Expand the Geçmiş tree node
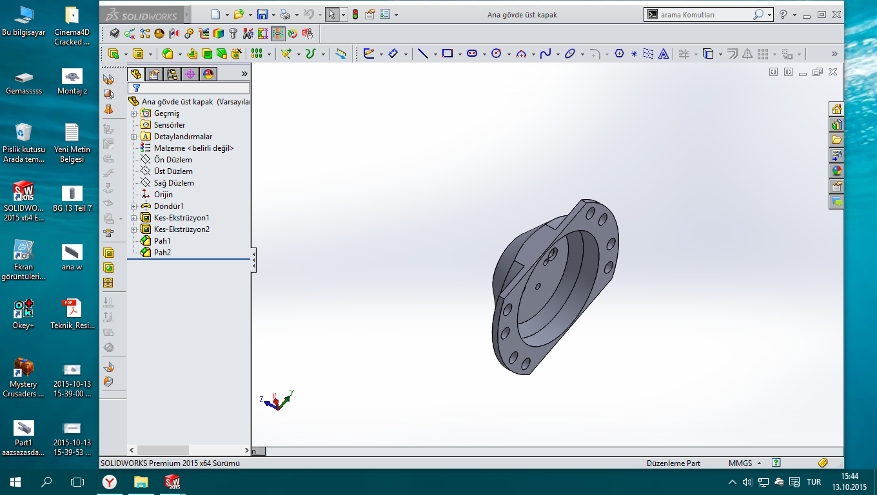Screen dimensions: 877x495 [x=134, y=113]
